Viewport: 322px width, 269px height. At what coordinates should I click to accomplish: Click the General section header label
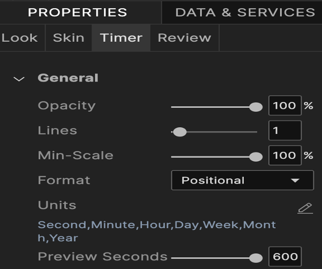(68, 78)
